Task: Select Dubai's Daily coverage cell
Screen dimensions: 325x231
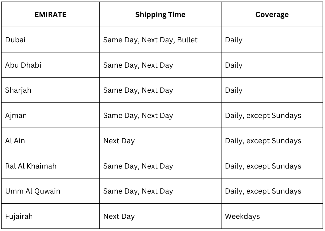Action: point(233,40)
